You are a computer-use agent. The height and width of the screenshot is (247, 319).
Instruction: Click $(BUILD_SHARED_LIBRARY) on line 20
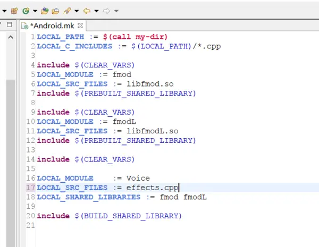[128, 216]
